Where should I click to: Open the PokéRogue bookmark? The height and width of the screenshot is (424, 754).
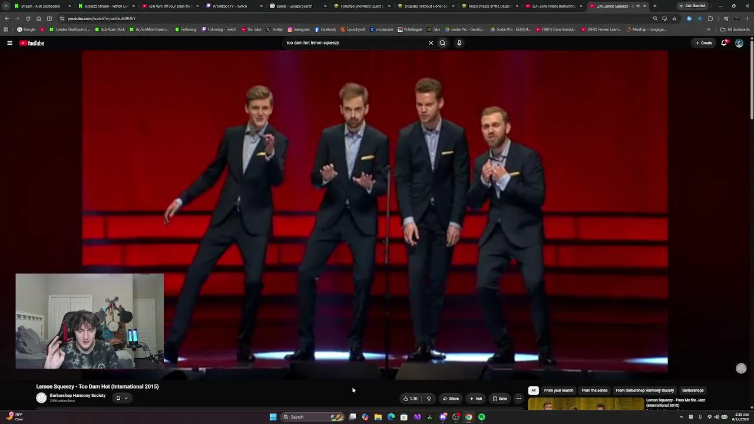[410, 29]
